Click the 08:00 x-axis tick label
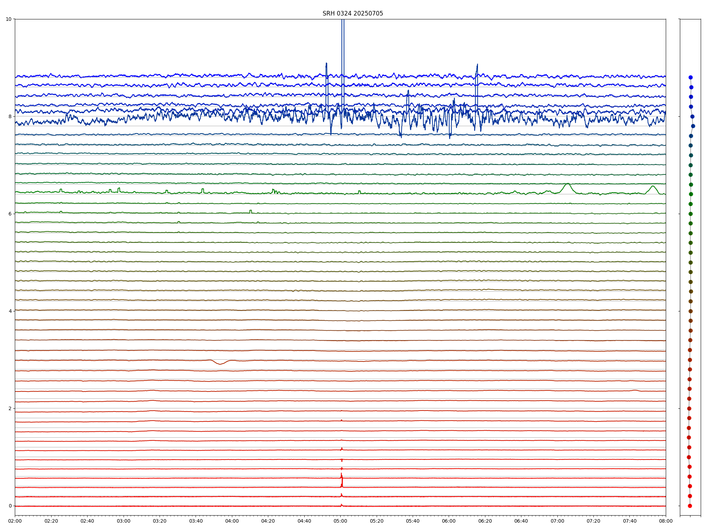706x529 pixels. point(666,521)
